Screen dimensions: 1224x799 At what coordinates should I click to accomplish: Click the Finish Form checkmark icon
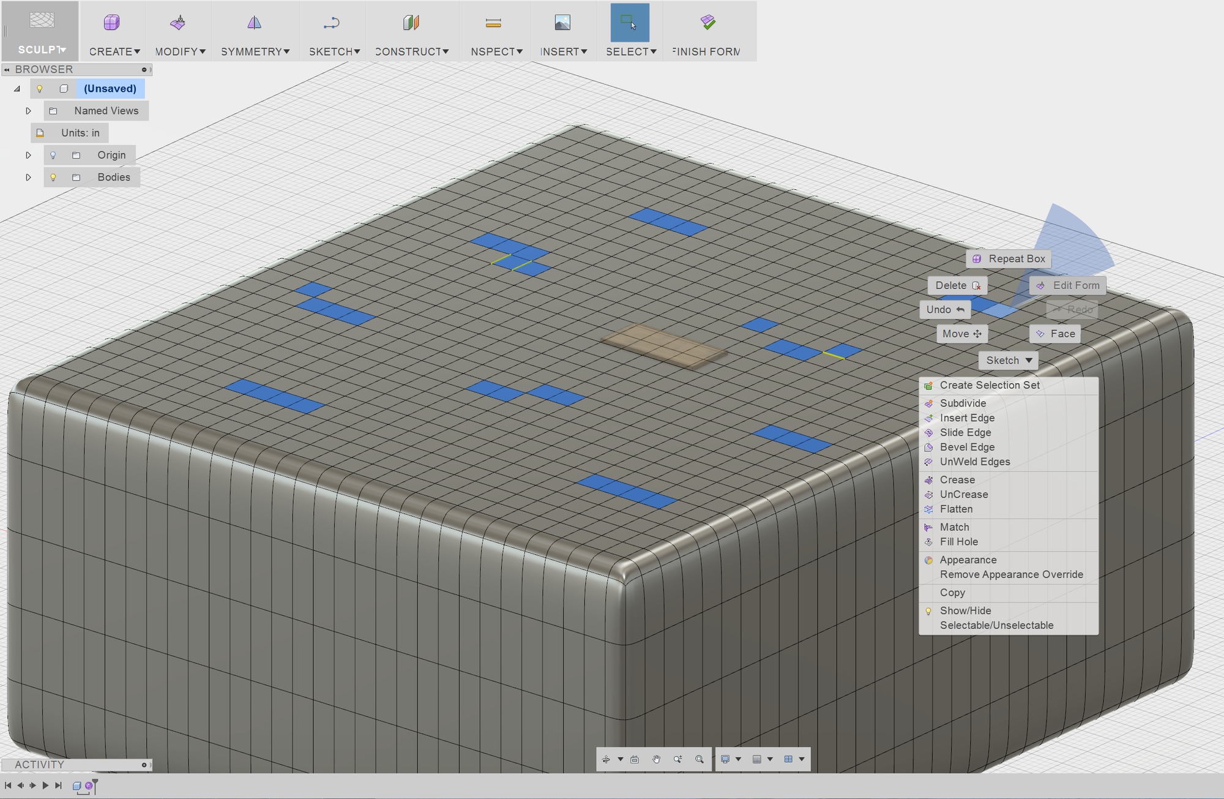(709, 23)
